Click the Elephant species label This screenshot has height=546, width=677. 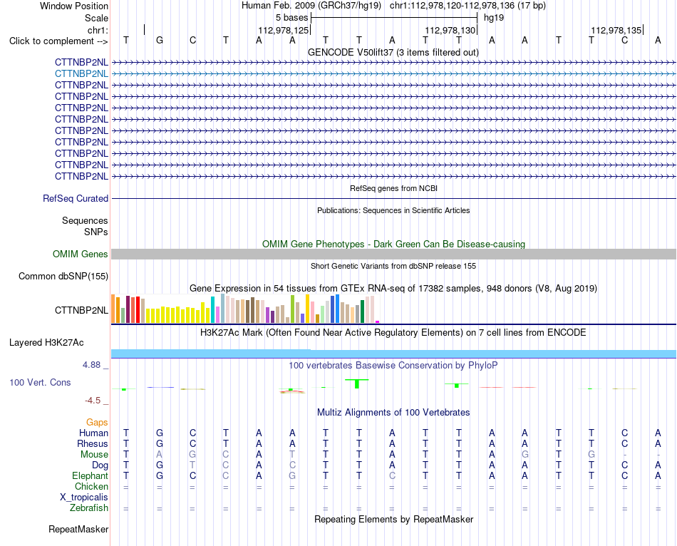tap(90, 475)
